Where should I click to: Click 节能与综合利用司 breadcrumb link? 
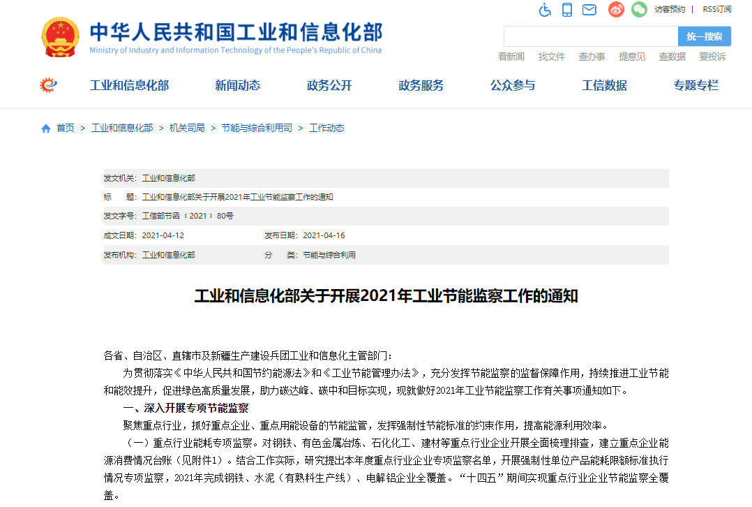(x=257, y=128)
